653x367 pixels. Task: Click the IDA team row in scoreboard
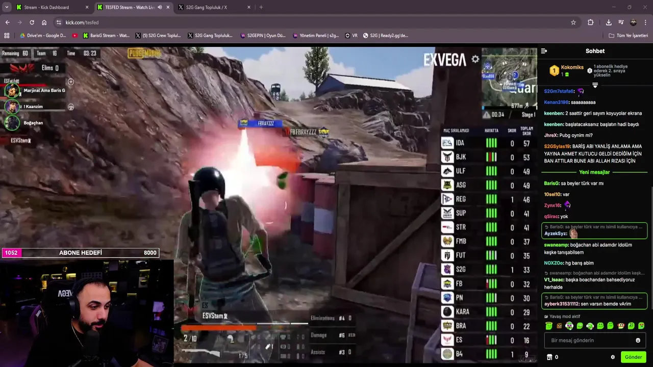coord(488,144)
